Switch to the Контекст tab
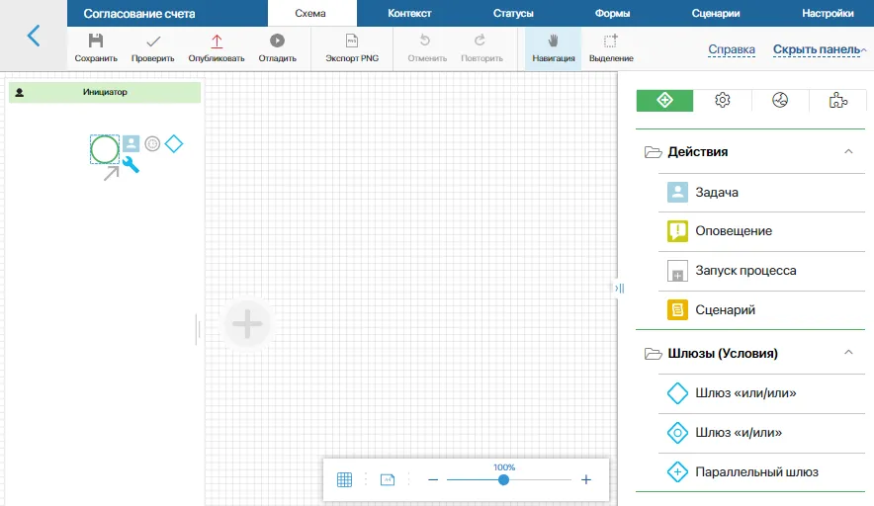Viewport: 874px width, 506px height. pos(409,14)
